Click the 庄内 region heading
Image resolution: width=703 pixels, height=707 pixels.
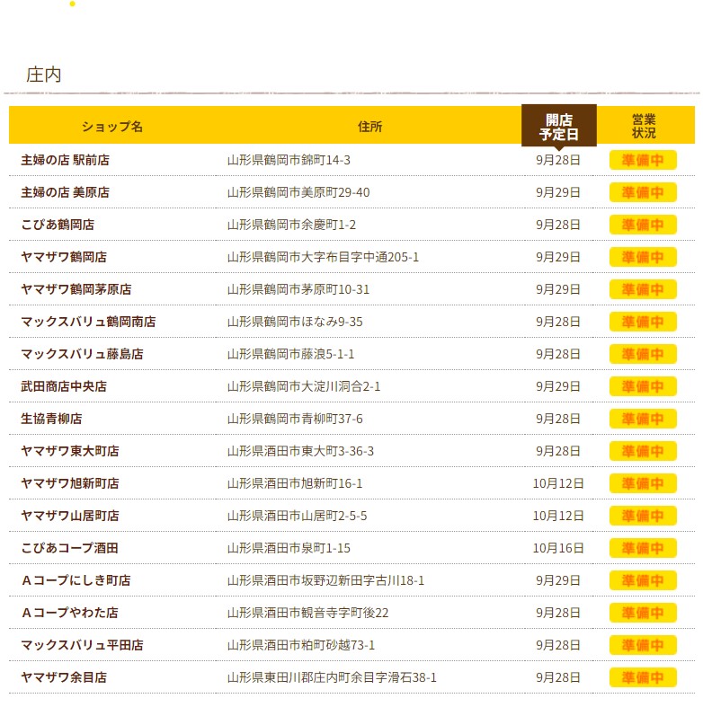click(x=44, y=75)
